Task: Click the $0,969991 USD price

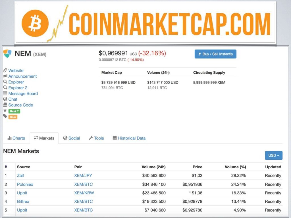Action: point(118,53)
